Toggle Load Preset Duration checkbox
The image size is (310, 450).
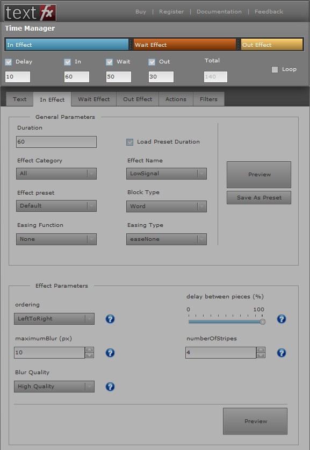(130, 142)
